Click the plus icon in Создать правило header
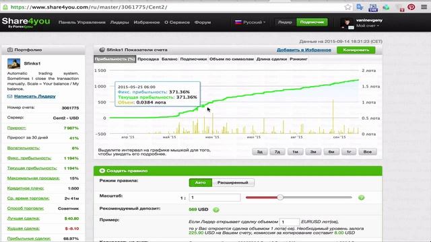This screenshot has width=431, height=242. coord(102,171)
